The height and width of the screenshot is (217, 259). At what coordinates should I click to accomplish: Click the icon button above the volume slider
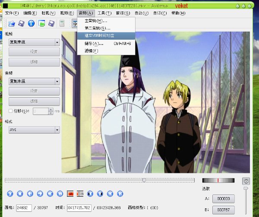(x=246, y=181)
